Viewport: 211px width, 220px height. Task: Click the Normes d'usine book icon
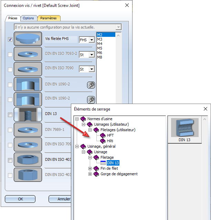coord(83,119)
